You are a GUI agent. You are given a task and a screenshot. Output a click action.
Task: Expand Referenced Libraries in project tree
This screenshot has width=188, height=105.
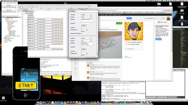click(4, 38)
